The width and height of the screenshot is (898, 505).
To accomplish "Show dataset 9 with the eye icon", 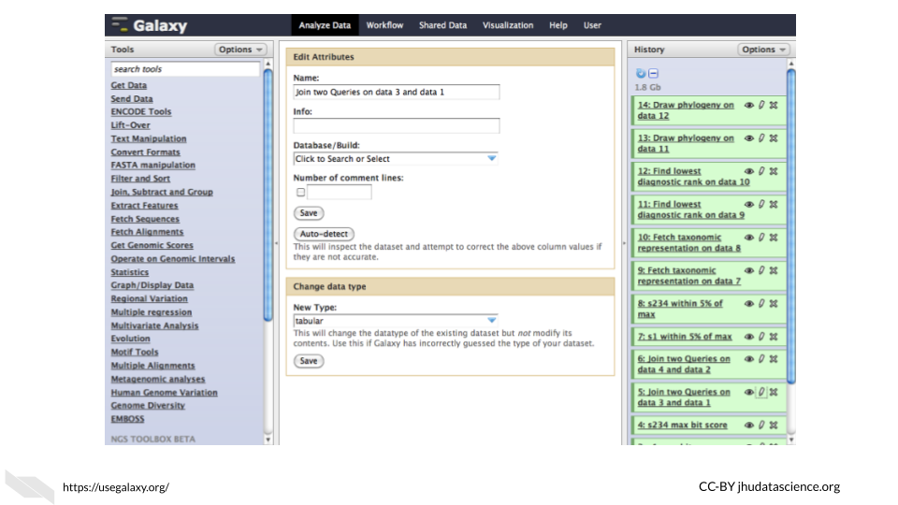I will tap(748, 270).
